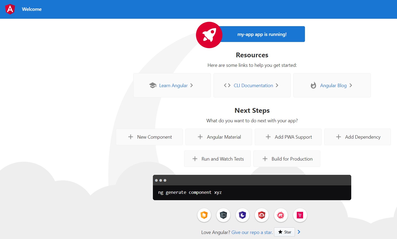The width and height of the screenshot is (397, 239).
Task: Open the magenta Gitter bars icon
Action: tap(300, 215)
